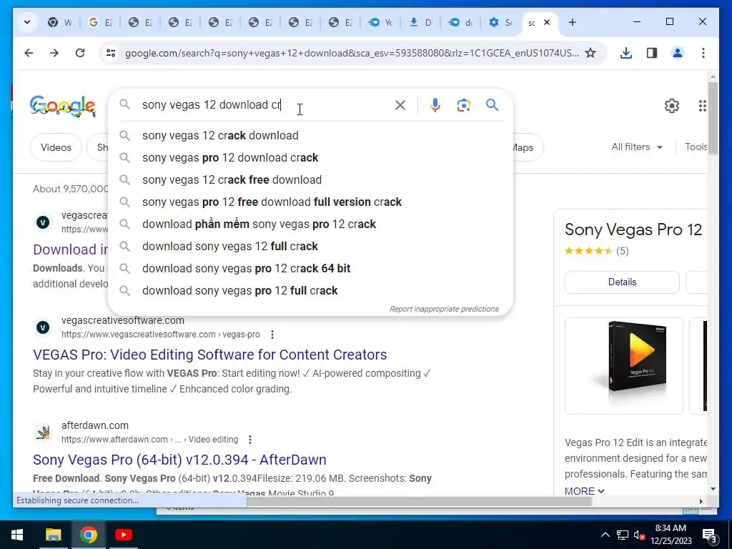Open Chrome's three-dot menu

coord(703,53)
